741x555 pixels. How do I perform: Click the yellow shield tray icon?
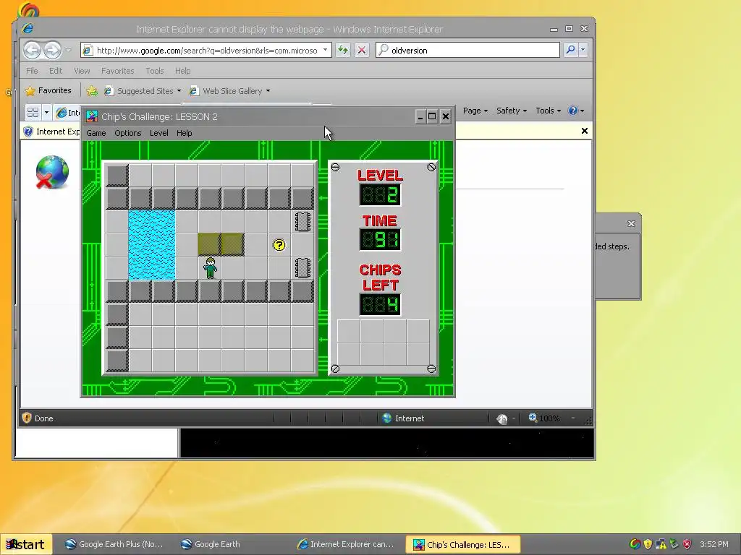(648, 544)
